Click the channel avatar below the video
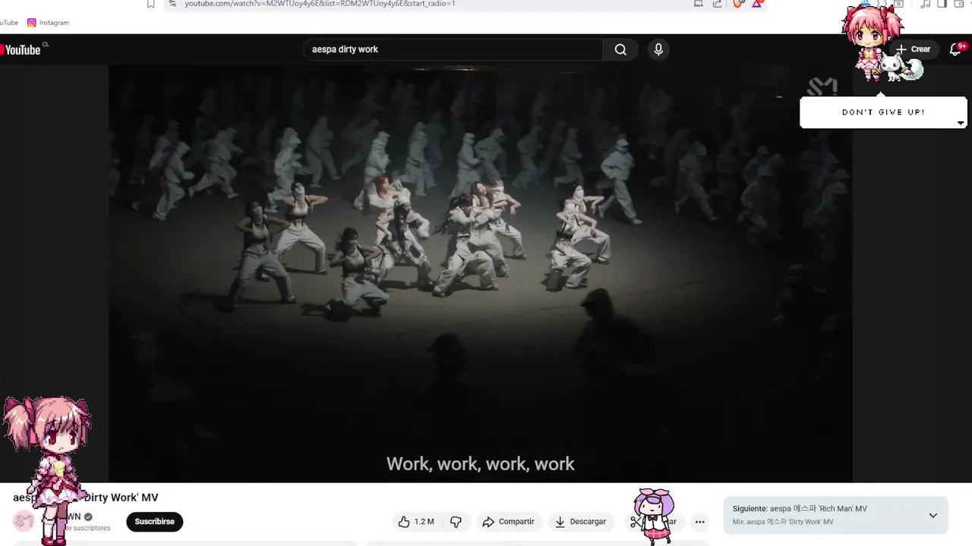The width and height of the screenshot is (972, 546). 24,520
